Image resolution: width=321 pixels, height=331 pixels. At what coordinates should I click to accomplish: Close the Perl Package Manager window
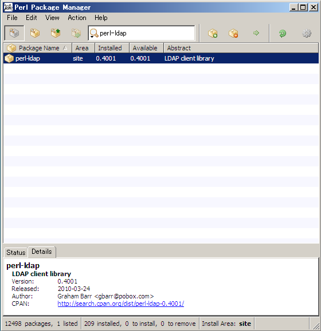tap(314, 7)
